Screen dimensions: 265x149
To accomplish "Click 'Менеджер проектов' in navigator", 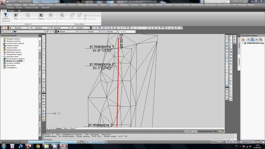I will click(x=13, y=50).
